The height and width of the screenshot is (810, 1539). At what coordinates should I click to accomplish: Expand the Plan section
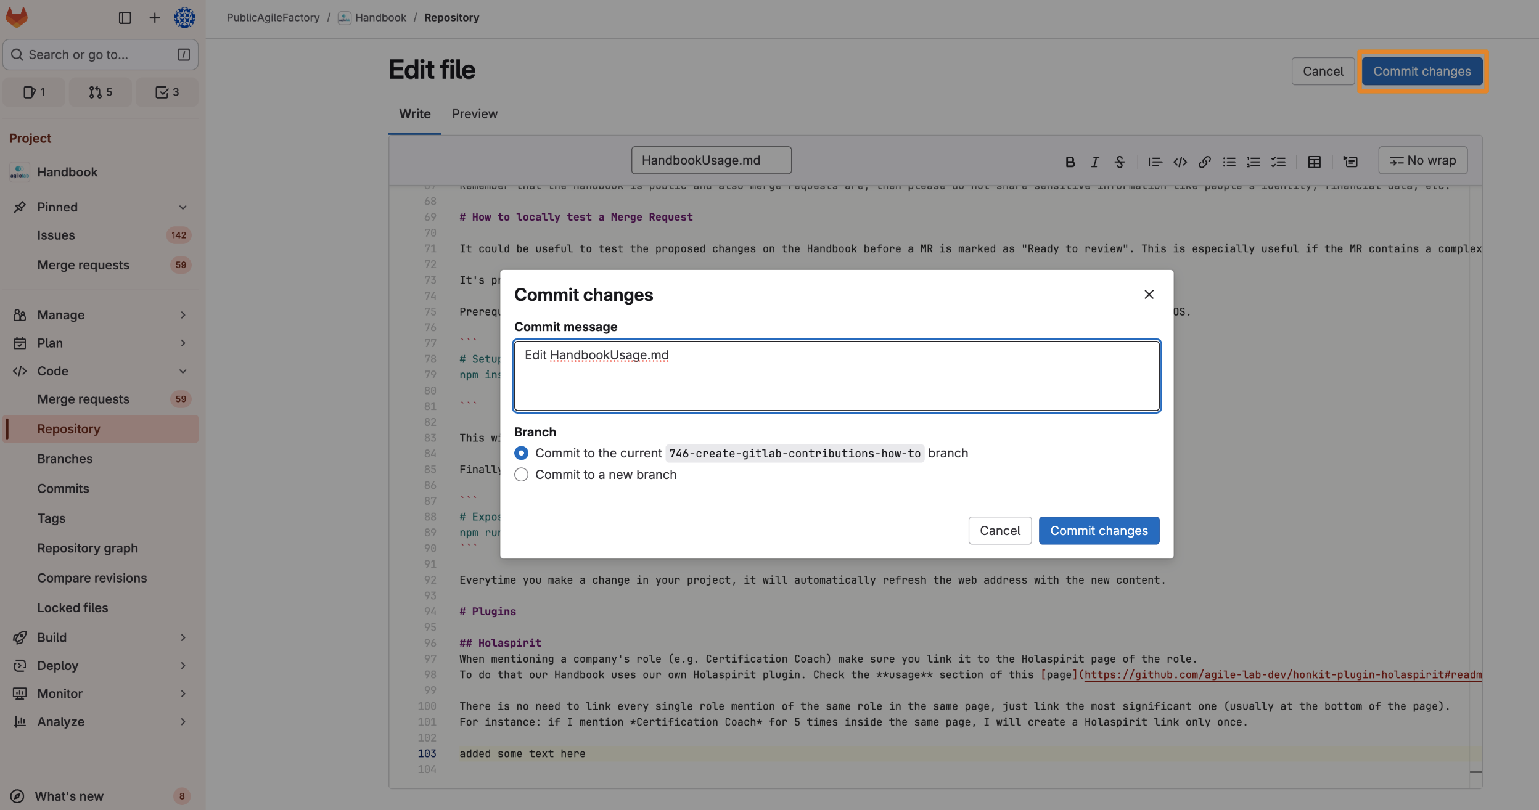[183, 343]
